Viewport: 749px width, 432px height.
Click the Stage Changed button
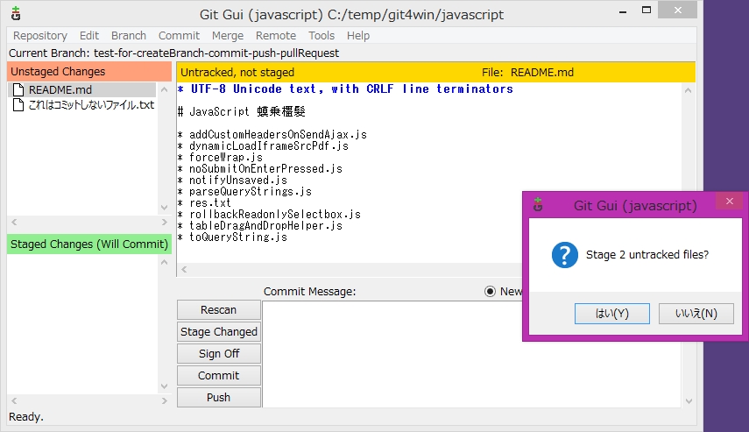pos(219,331)
